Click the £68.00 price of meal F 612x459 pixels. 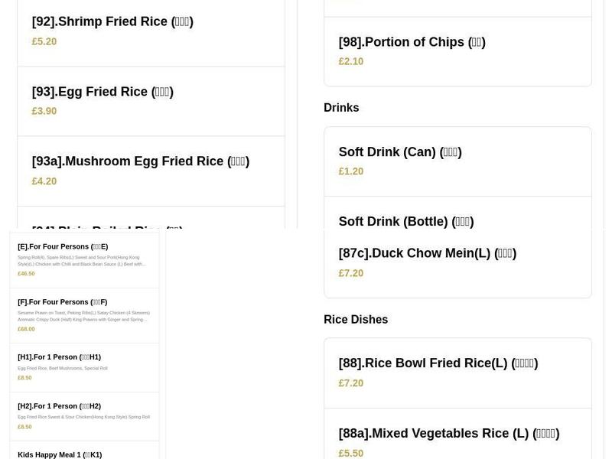pyautogui.click(x=26, y=329)
